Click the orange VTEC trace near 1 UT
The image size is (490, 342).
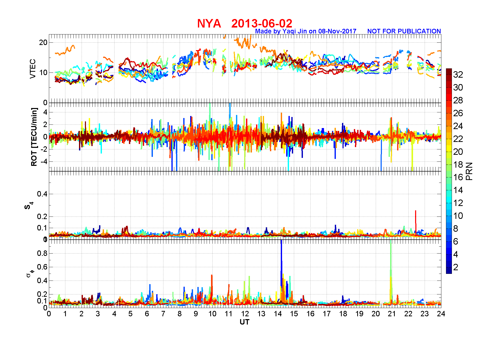[x=65, y=50]
